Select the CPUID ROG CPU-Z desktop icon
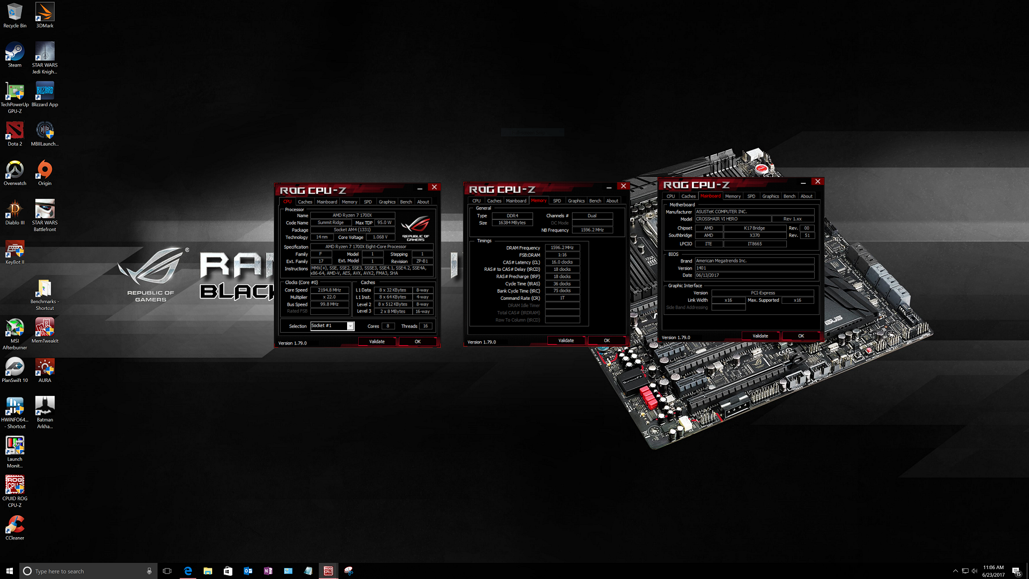 15,492
